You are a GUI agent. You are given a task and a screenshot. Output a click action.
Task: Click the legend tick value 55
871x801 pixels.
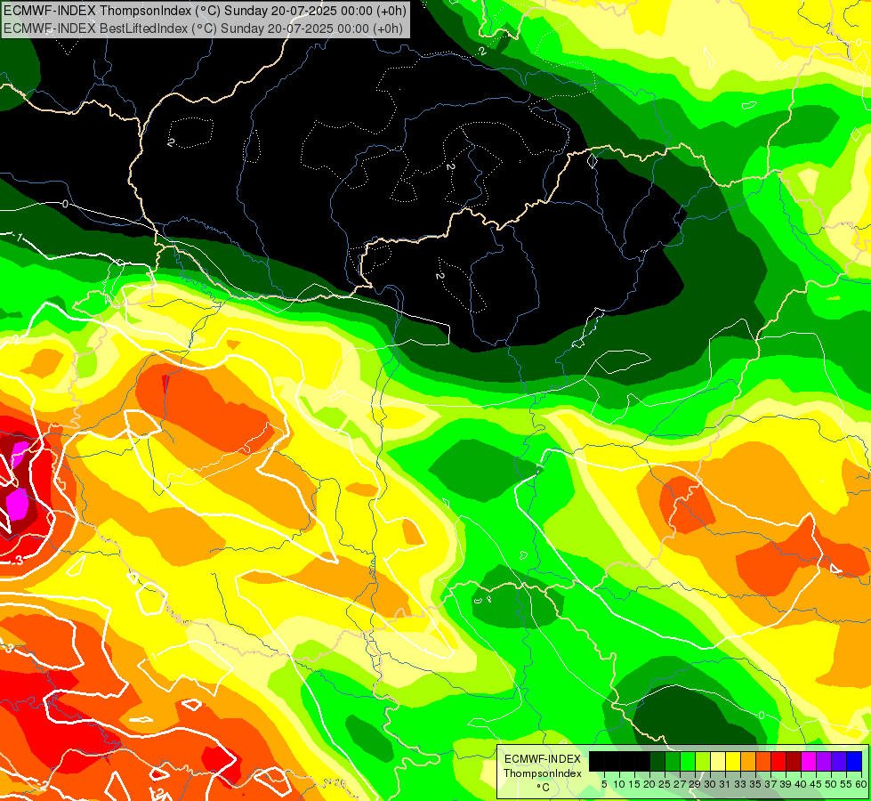pyautogui.click(x=847, y=784)
